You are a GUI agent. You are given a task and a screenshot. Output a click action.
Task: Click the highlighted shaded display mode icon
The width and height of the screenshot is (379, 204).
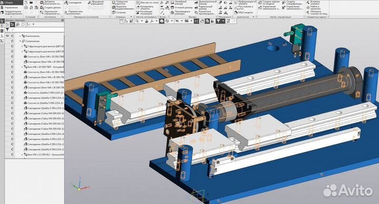(162, 21)
